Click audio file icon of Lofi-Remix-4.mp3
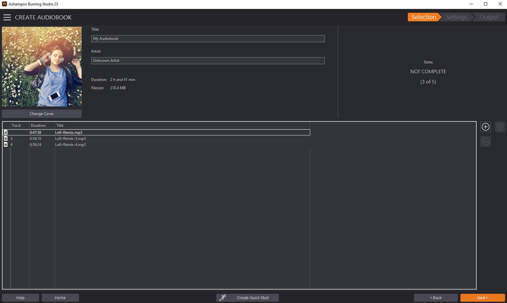The image size is (507, 303). pyautogui.click(x=6, y=144)
